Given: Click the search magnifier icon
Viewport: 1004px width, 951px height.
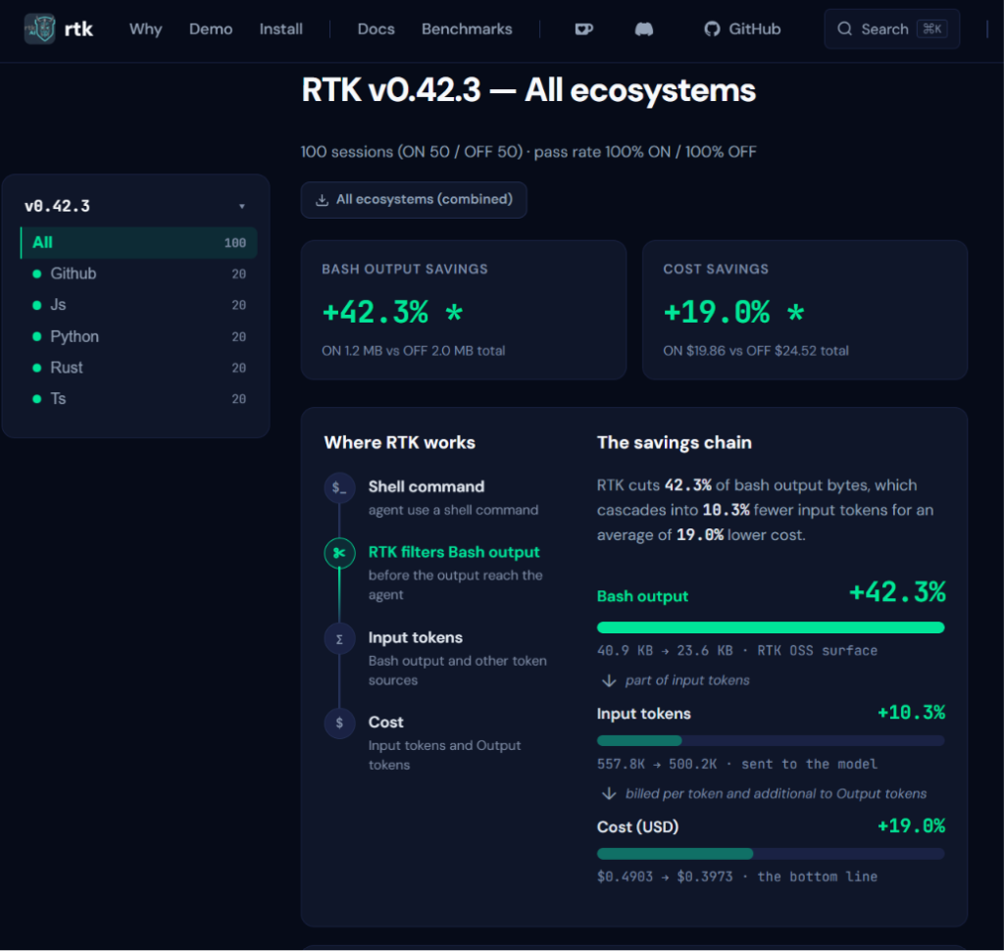Looking at the screenshot, I should [x=844, y=28].
